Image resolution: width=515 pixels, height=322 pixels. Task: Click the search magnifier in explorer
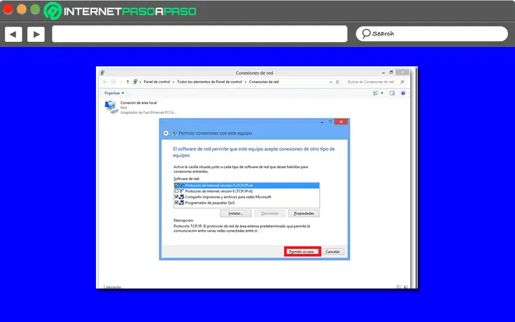pos(402,82)
